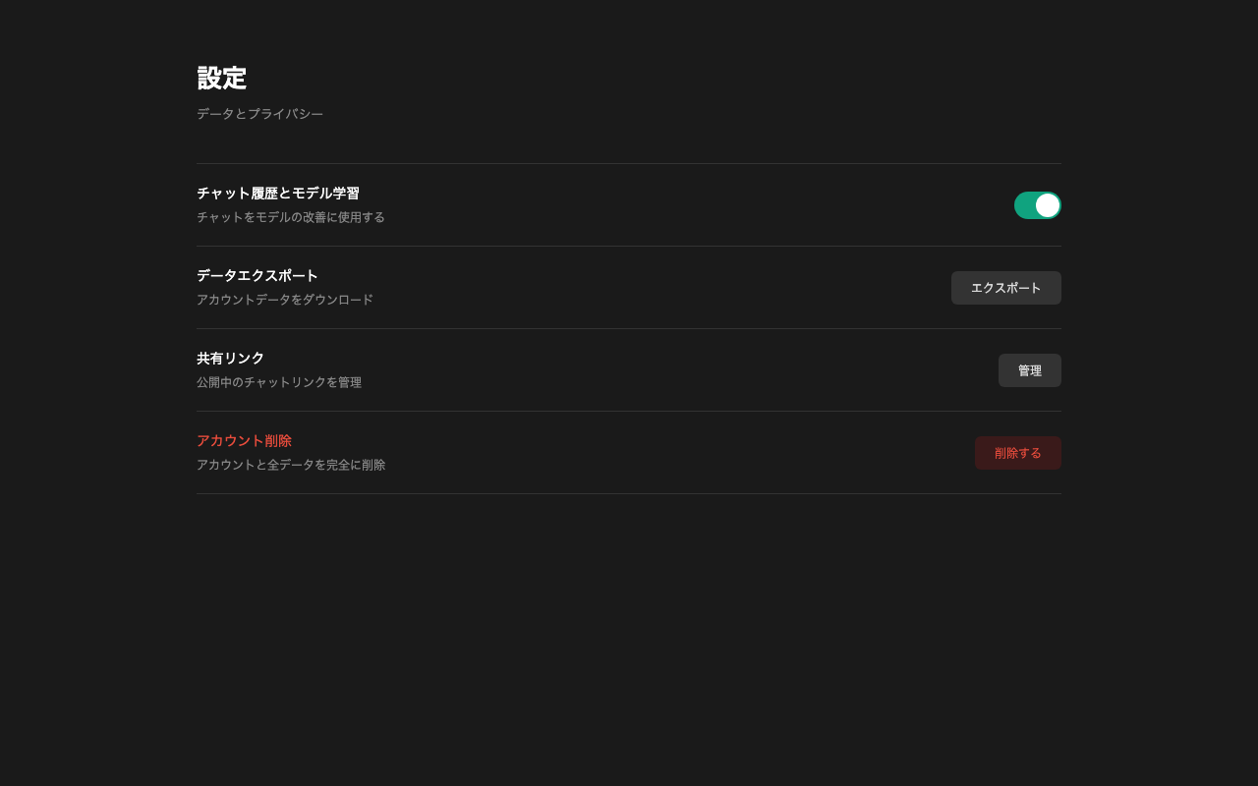The width and height of the screenshot is (1258, 786).
Task: Toggle chat history usage for model improvement
Action: tap(1038, 205)
